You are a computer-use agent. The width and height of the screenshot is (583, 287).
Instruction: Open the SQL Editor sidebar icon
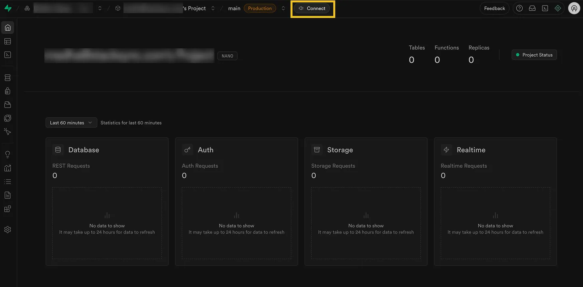pyautogui.click(x=8, y=55)
